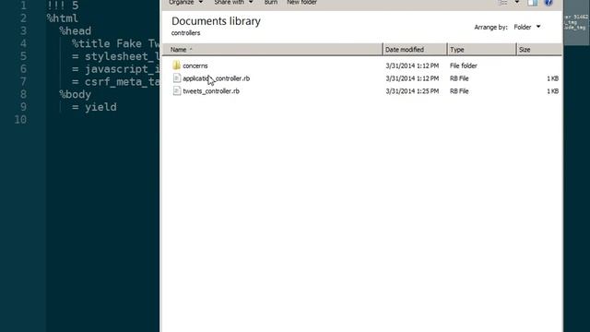Sort by Type column header
Screen dimensions: 590x332
[x=481, y=49]
